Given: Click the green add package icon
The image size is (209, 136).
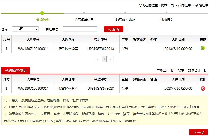Looking at the screenshot, I should tap(203, 48).
